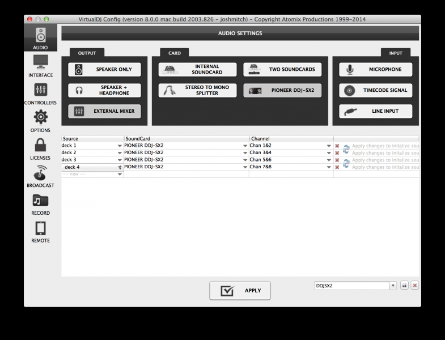Viewport: 445px width, 340px height.
Task: Toggle the External Mixer output option
Action: tap(104, 111)
